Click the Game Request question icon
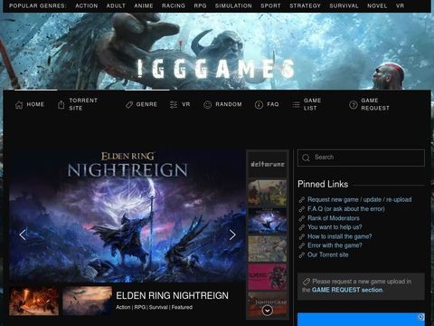The image size is (434, 326). coord(353,105)
